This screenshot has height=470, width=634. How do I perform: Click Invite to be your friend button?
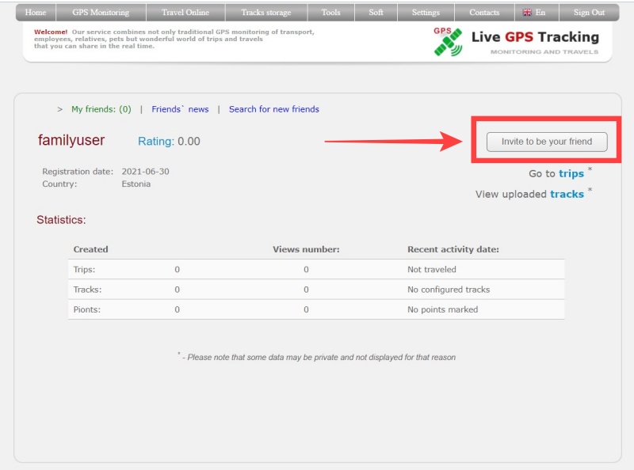click(x=547, y=142)
